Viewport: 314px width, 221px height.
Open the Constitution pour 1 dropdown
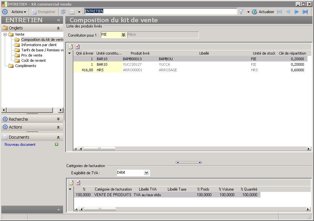[123, 35]
